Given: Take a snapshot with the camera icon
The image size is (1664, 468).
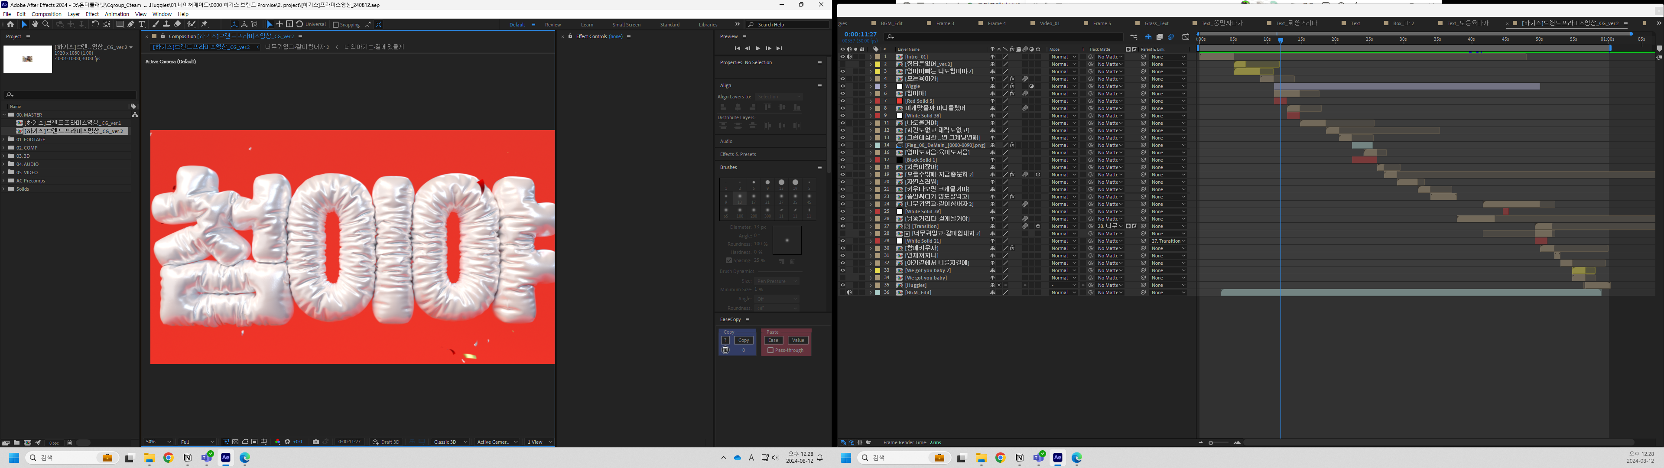Looking at the screenshot, I should [x=316, y=442].
